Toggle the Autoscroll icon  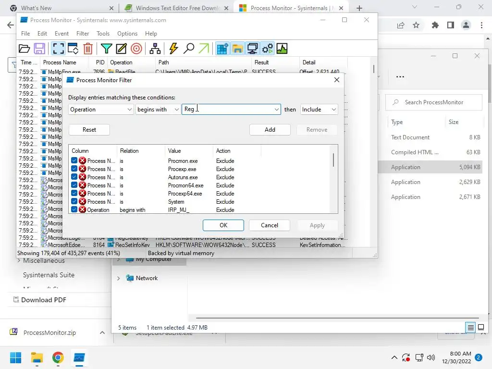(x=73, y=49)
